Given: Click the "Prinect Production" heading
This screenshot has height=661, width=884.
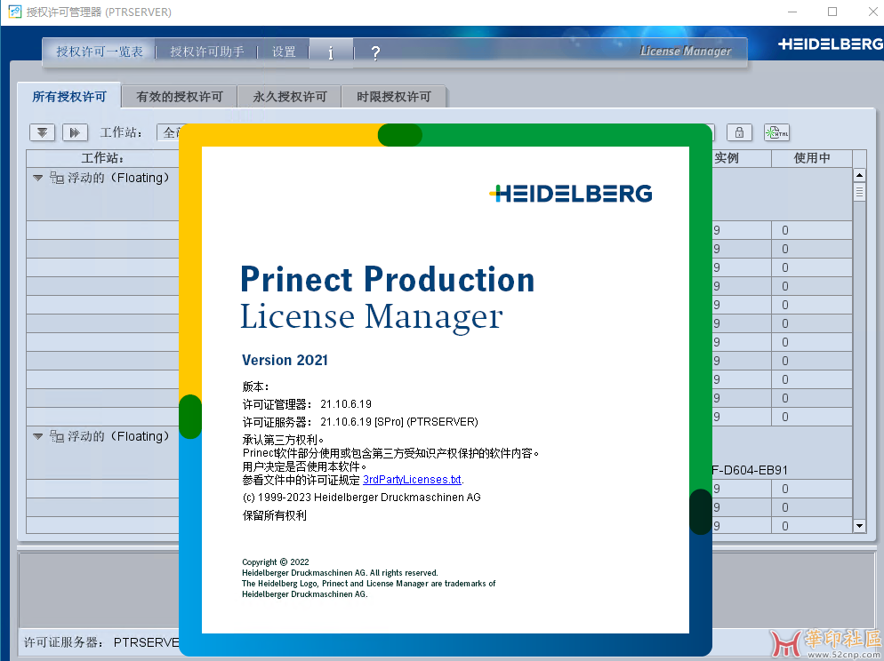Looking at the screenshot, I should (388, 280).
